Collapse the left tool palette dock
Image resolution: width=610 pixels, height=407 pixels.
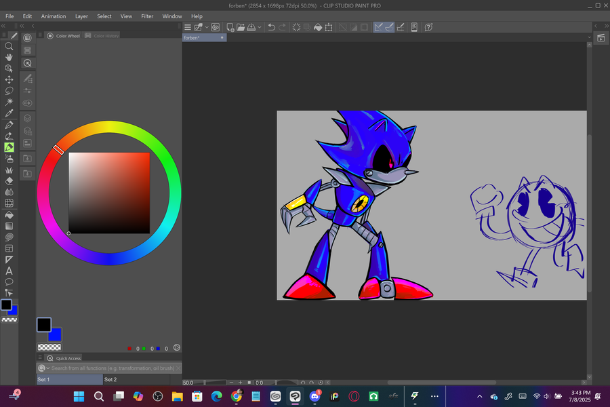pos(3,26)
